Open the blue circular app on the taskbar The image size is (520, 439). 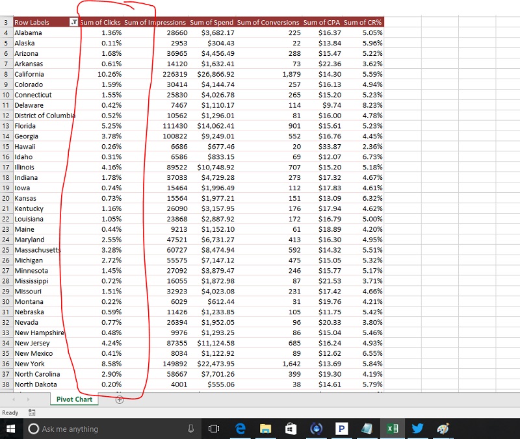click(316, 429)
